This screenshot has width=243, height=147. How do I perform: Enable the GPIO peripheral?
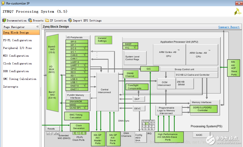(x=77, y=69)
